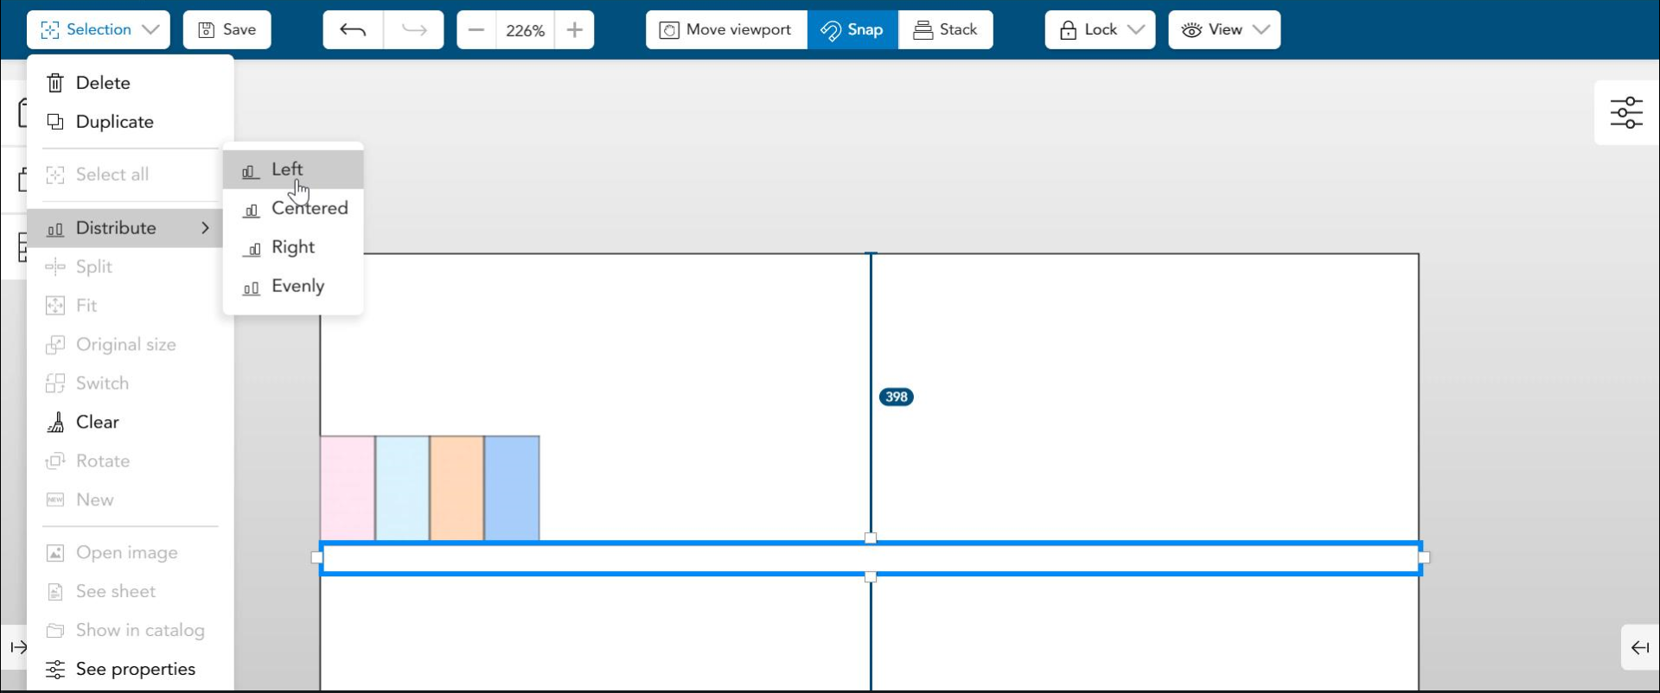Click Original size menu entry
This screenshot has width=1660, height=693.
(130, 345)
